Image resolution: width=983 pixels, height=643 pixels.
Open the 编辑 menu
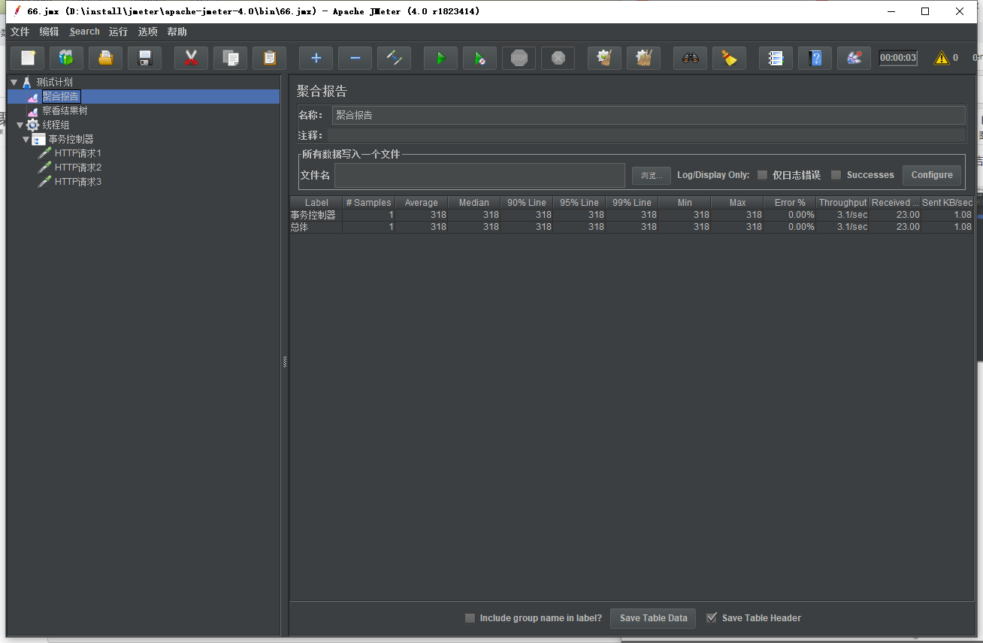pyautogui.click(x=49, y=32)
